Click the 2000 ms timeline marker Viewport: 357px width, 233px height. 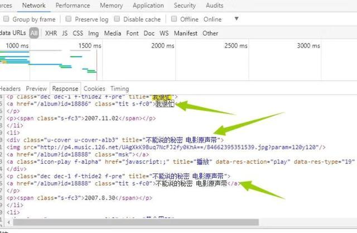(x=163, y=46)
